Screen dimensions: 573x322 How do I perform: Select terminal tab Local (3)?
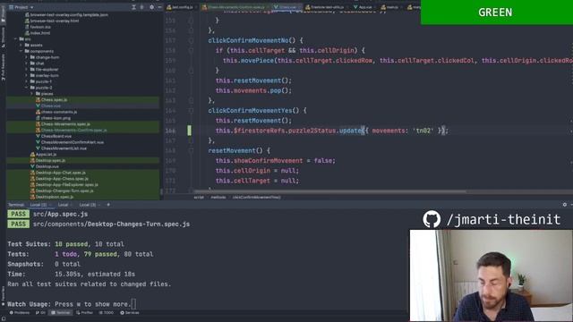(x=90, y=205)
